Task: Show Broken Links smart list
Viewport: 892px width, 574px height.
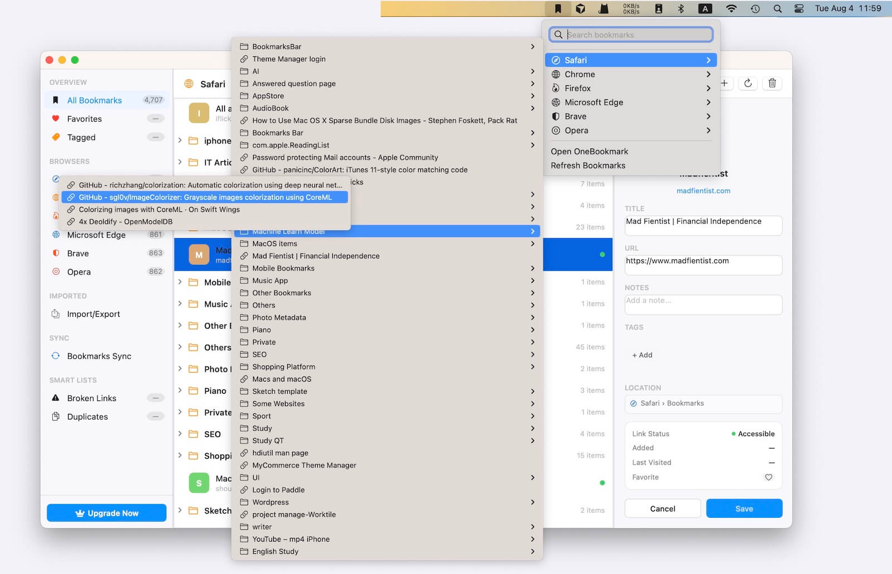Action: click(106, 398)
